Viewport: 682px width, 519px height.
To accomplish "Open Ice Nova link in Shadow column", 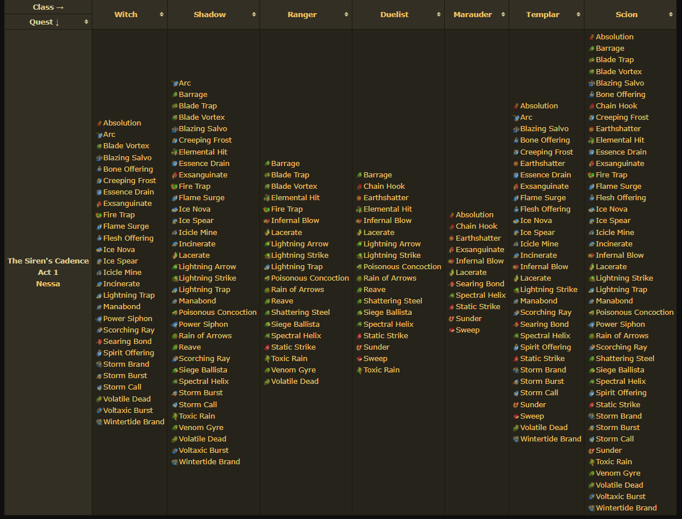I will pos(194,209).
